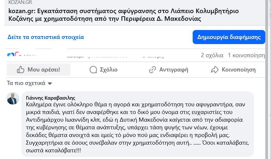271x159 pixels.
Task: Open Δείτε τα στατιστικά στοιχεία link
Action: 46,37
